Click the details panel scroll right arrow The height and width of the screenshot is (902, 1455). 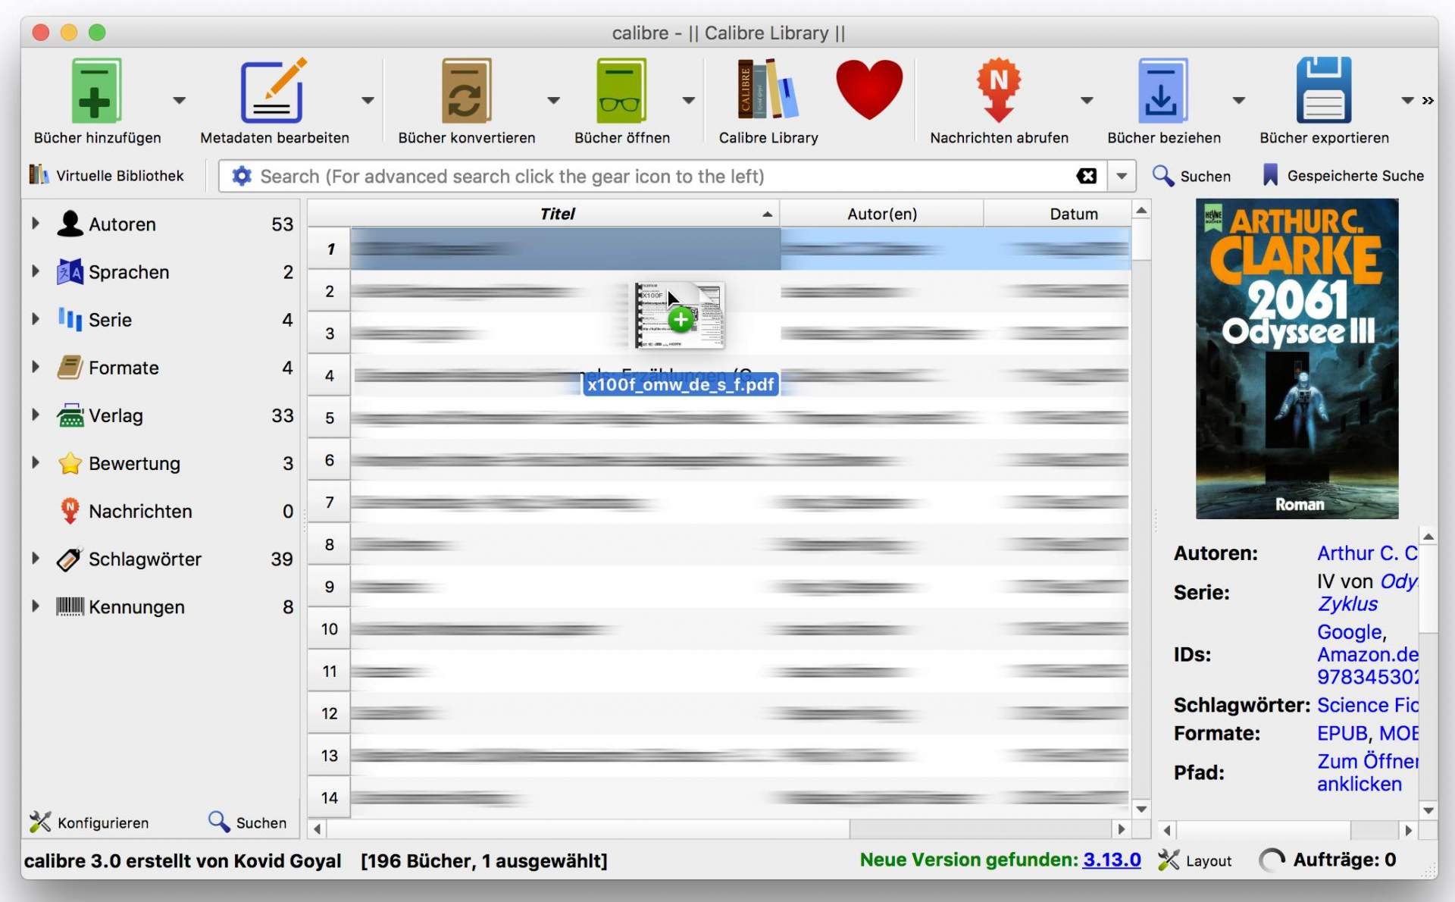tap(1408, 830)
